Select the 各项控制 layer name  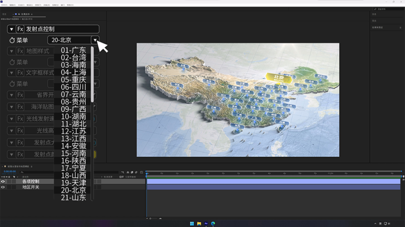31,181
